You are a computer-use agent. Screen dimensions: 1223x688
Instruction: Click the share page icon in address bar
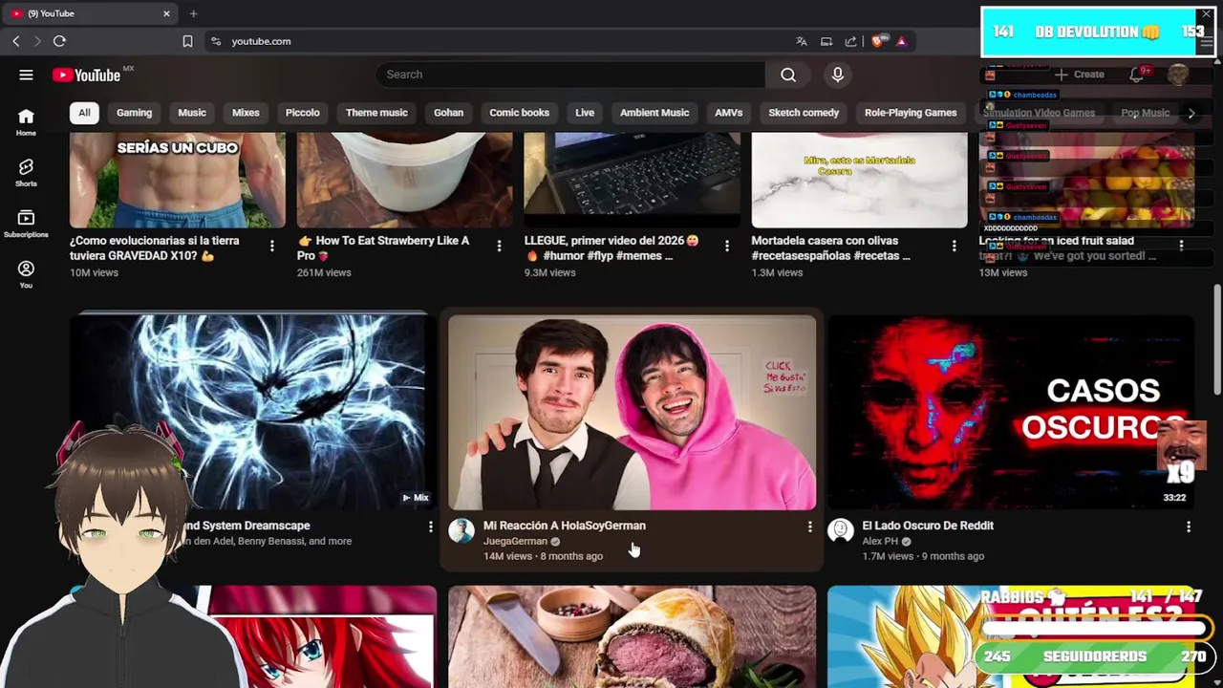pyautogui.click(x=850, y=41)
